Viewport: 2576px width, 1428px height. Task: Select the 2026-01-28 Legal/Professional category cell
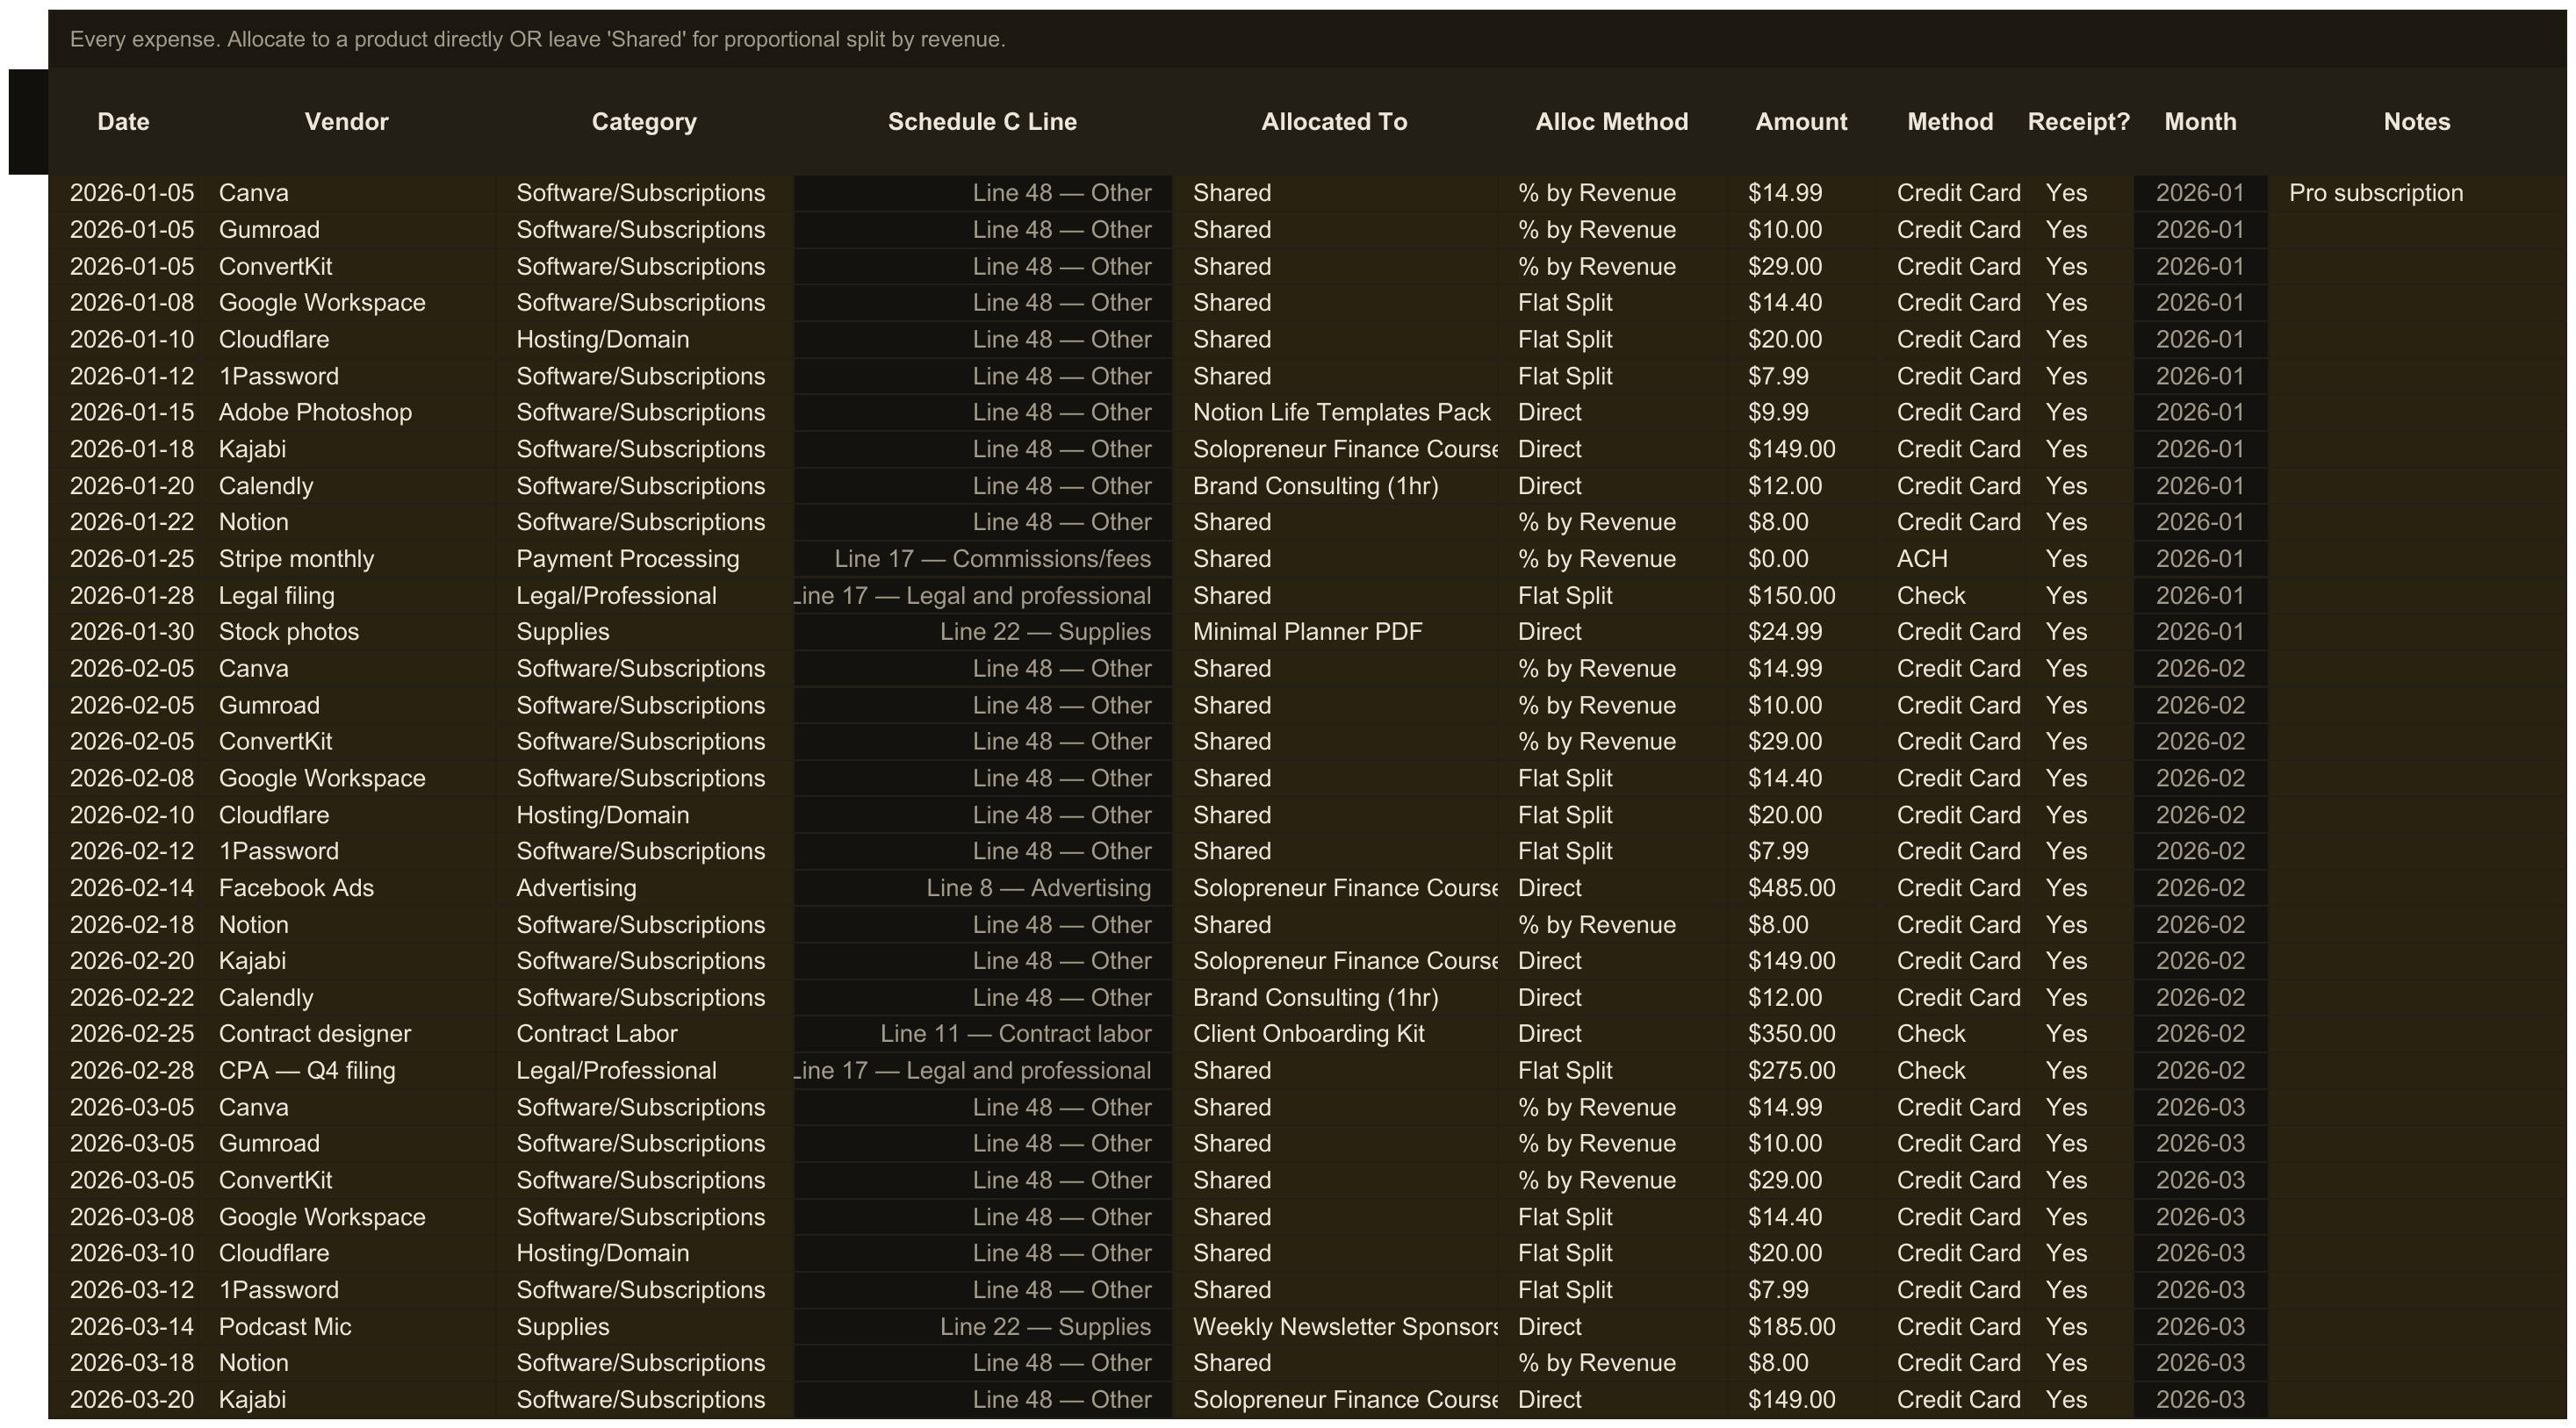tap(645, 596)
